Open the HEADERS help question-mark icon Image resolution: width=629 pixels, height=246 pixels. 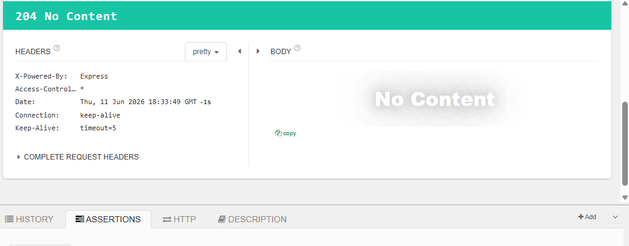tap(57, 48)
